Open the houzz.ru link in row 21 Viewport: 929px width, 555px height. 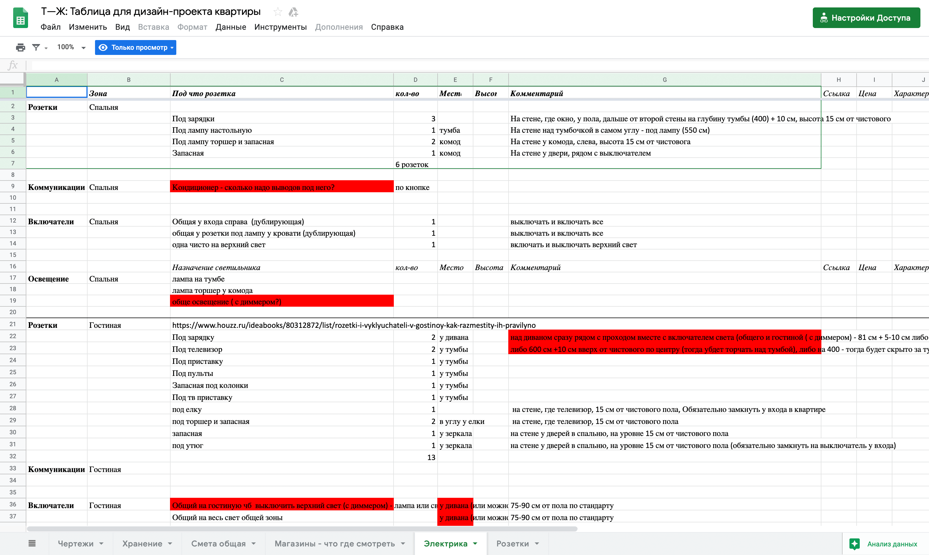(353, 325)
